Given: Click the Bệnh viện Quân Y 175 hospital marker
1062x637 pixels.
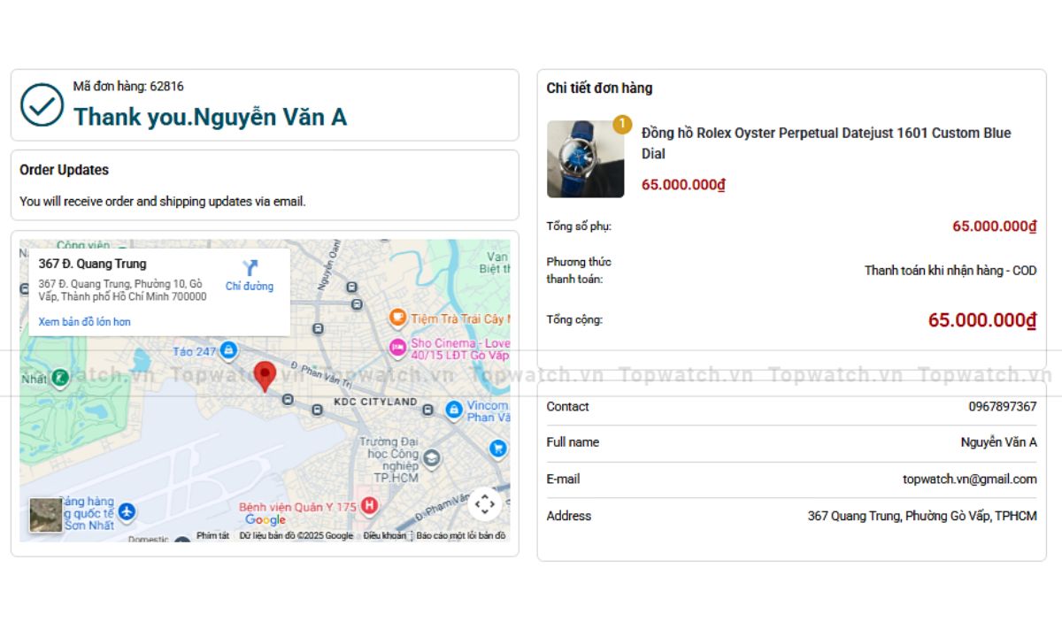Looking at the screenshot, I should [x=369, y=506].
